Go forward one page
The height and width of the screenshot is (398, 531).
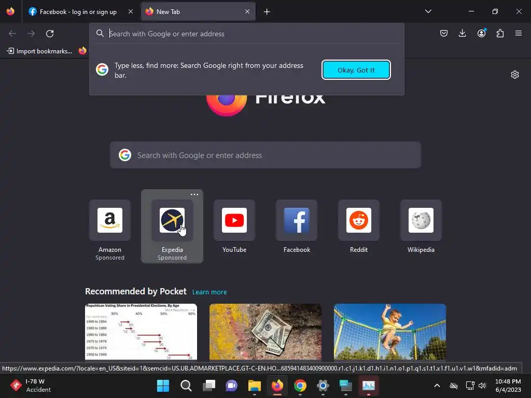(31, 34)
